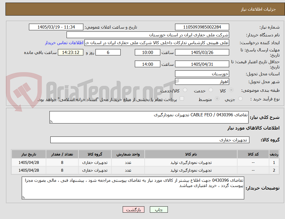Image resolution: width=285 pixels, height=219 pixels.
Task: Click the نام کالا column header
Action: tap(191, 154)
